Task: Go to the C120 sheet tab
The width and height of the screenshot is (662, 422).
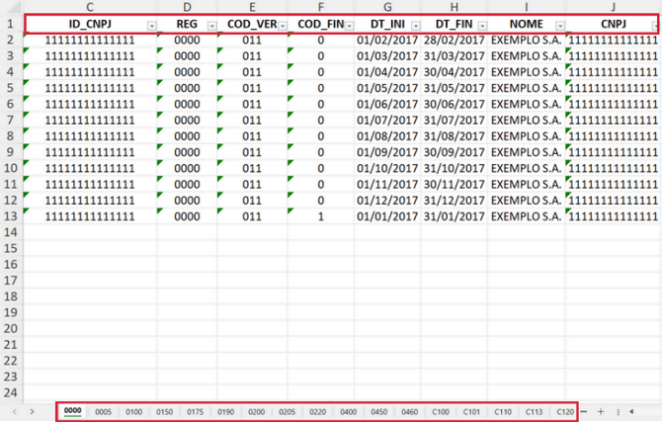Action: point(564,410)
